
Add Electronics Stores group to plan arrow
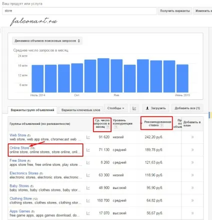click(x=192, y=175)
